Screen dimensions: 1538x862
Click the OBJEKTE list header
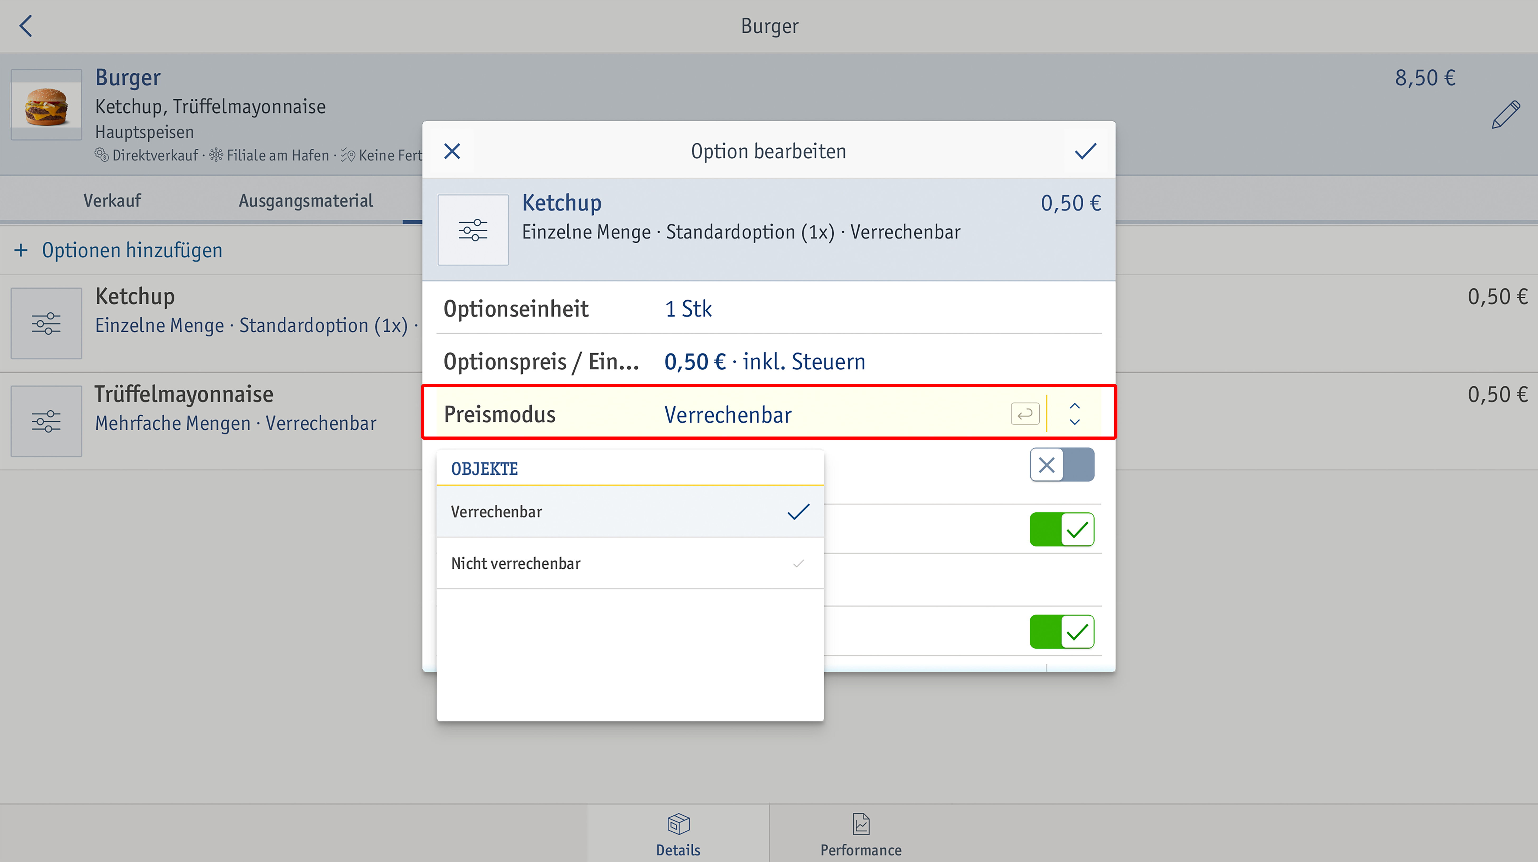click(x=484, y=469)
